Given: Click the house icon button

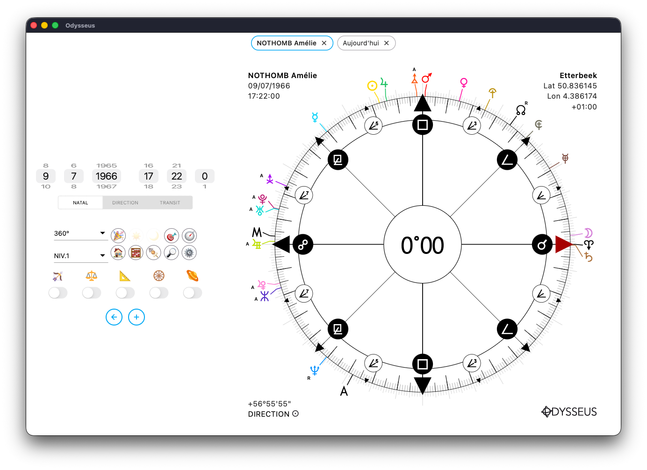Looking at the screenshot, I should 118,253.
